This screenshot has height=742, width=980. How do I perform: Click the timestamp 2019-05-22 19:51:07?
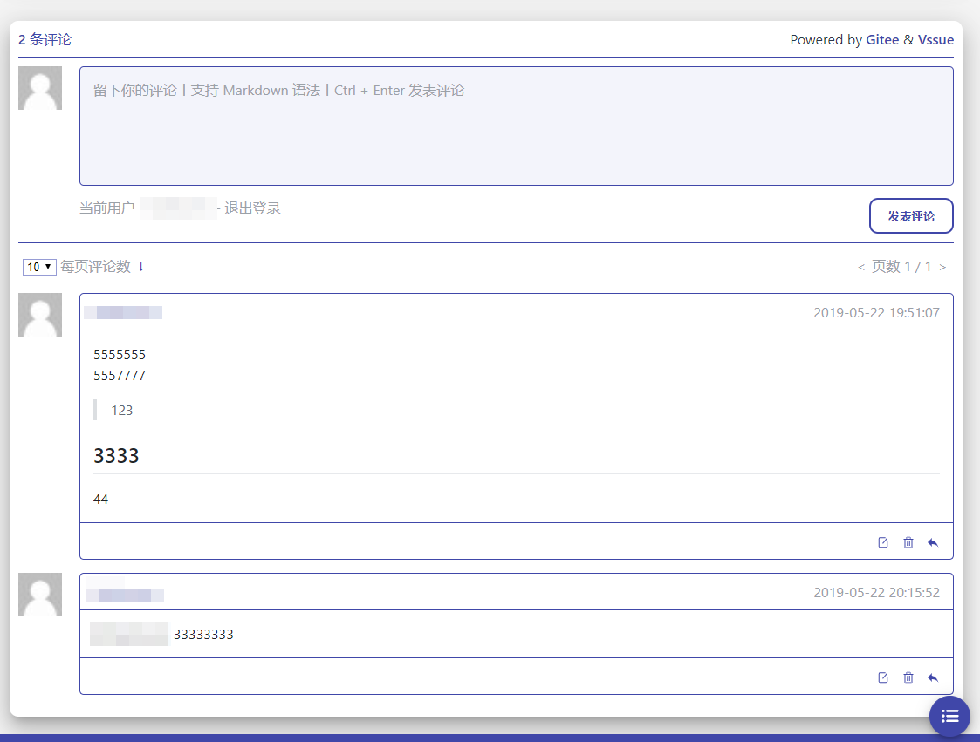(876, 313)
